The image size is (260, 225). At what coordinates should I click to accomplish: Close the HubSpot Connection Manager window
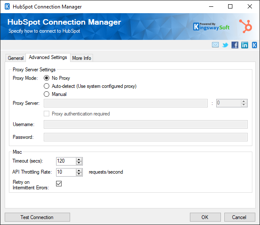point(250,7)
